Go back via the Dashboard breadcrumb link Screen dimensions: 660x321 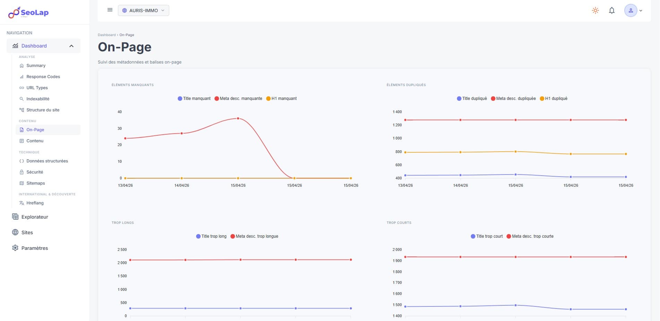(x=106, y=35)
